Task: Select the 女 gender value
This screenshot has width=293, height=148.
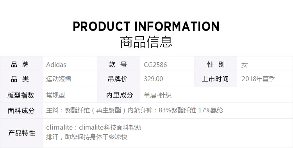Action: (244, 65)
